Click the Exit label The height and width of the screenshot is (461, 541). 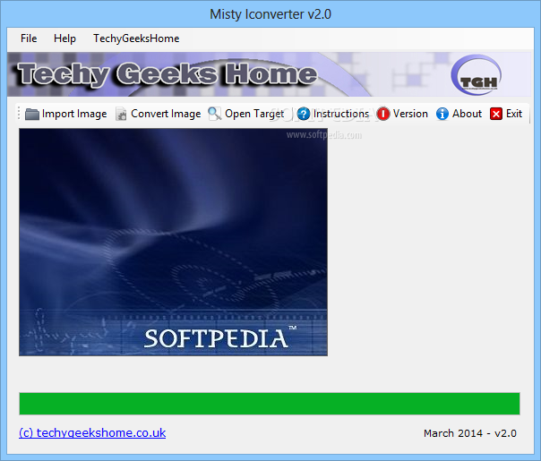point(514,114)
